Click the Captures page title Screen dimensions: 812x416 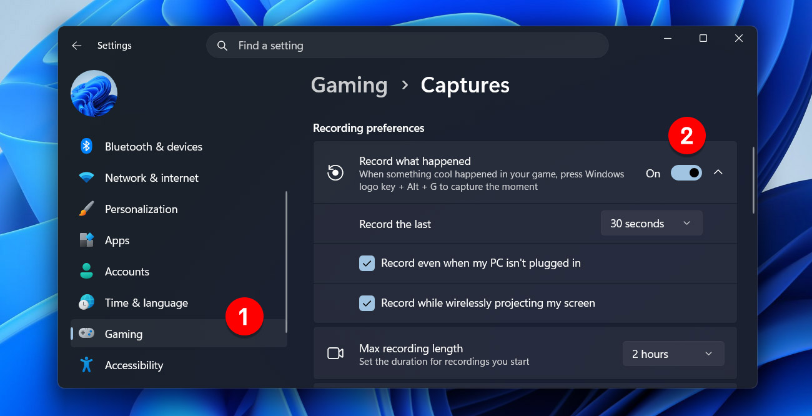(465, 85)
